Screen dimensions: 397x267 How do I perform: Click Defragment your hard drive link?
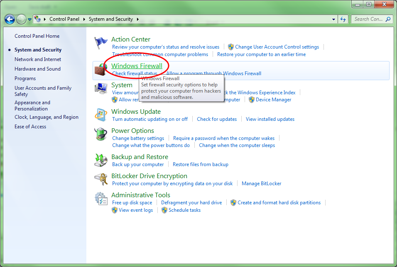click(x=191, y=203)
